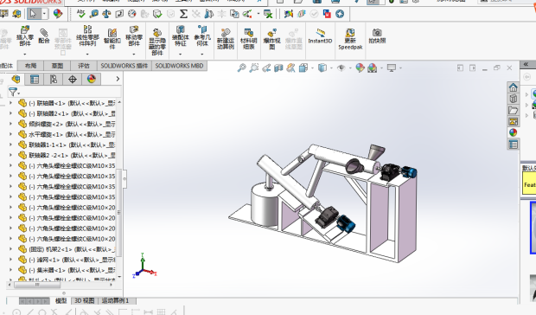536x315 pixels.
Task: Switch to the 3D 视图 bottom tab
Action: coord(84,300)
